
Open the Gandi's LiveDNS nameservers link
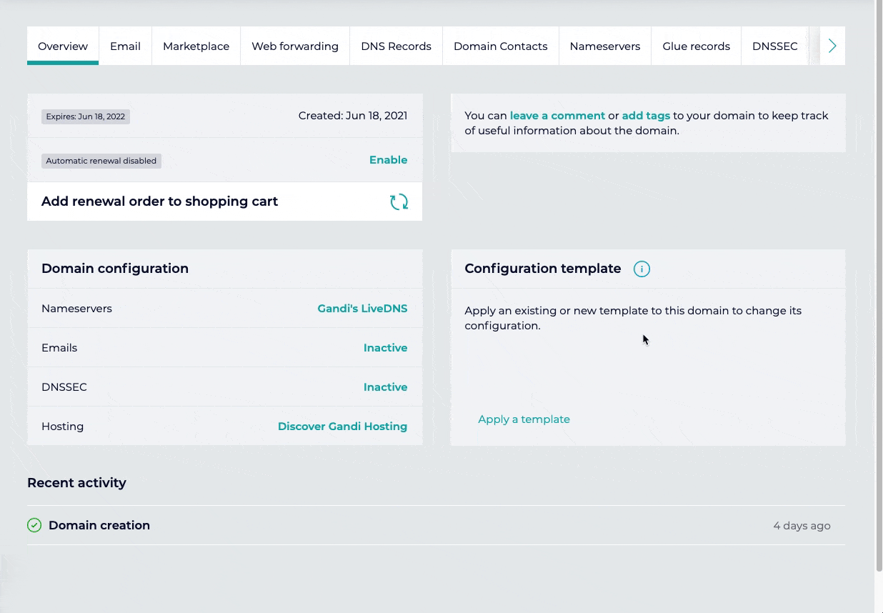click(362, 309)
